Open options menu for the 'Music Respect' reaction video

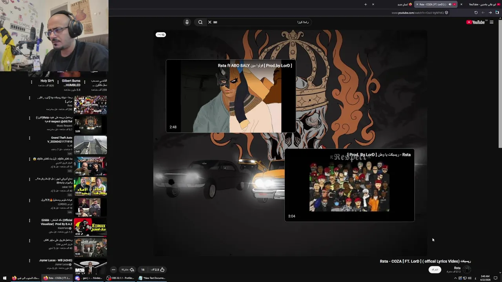point(29,118)
